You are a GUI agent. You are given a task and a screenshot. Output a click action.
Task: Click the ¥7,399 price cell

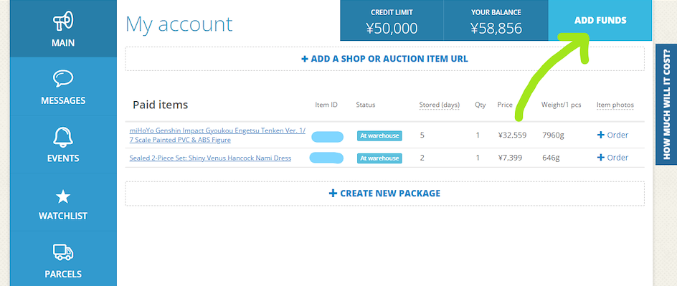510,158
